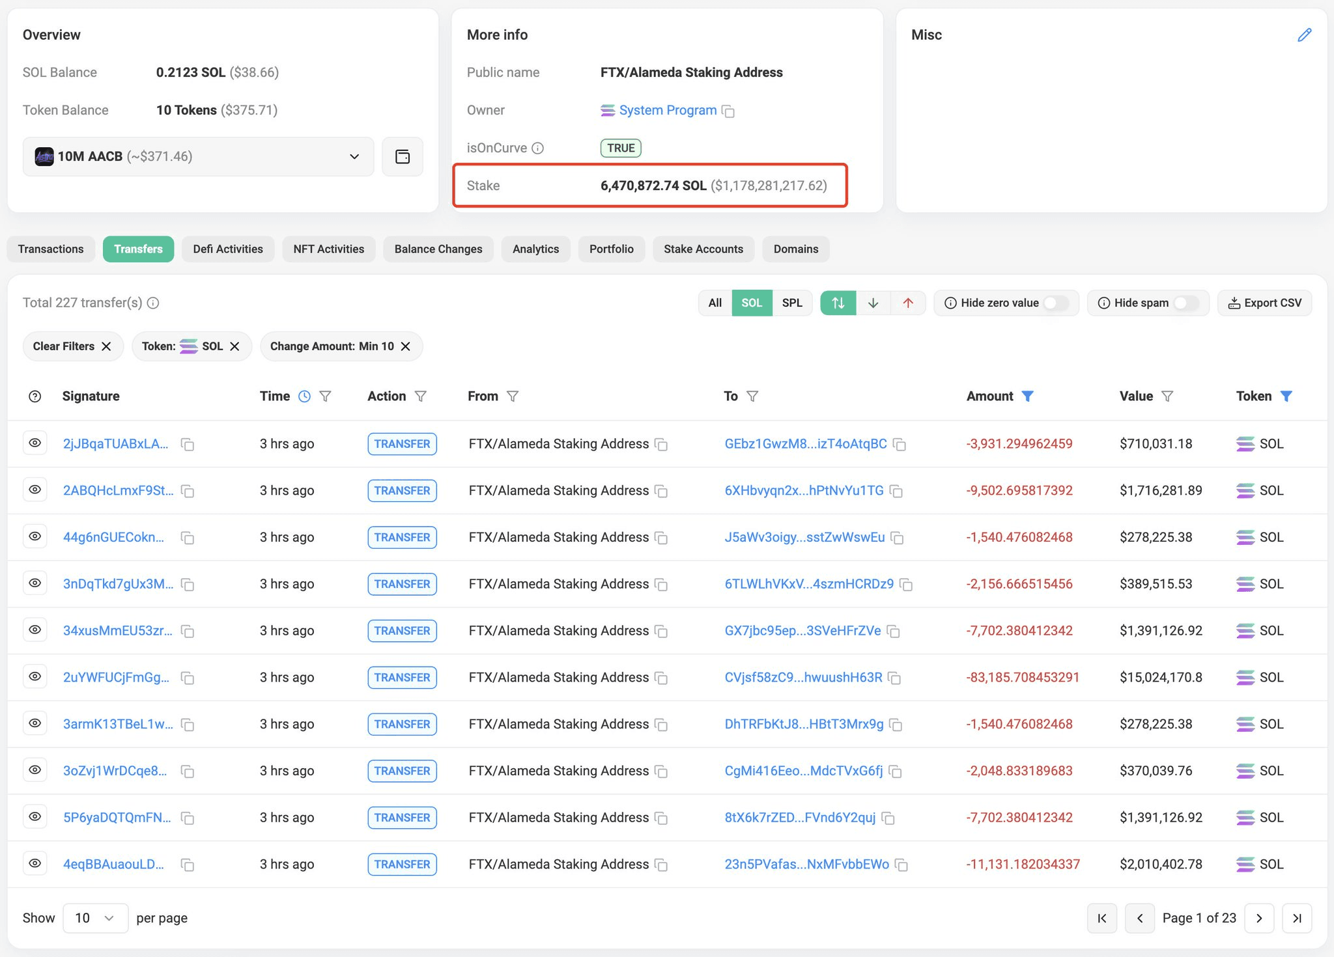Screen dimensions: 1334x957
Task: Open the From column filter
Action: pos(513,396)
